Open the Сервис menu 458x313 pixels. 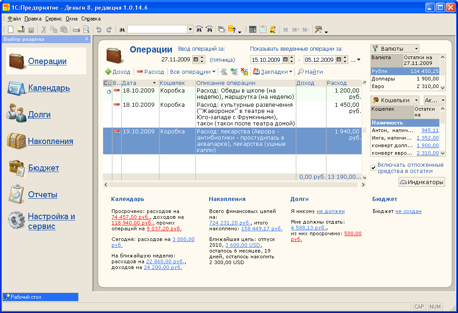point(53,19)
